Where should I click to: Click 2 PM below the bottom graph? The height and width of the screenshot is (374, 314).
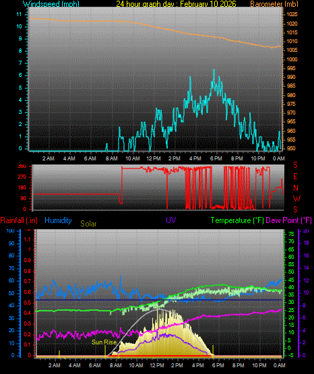click(x=177, y=365)
